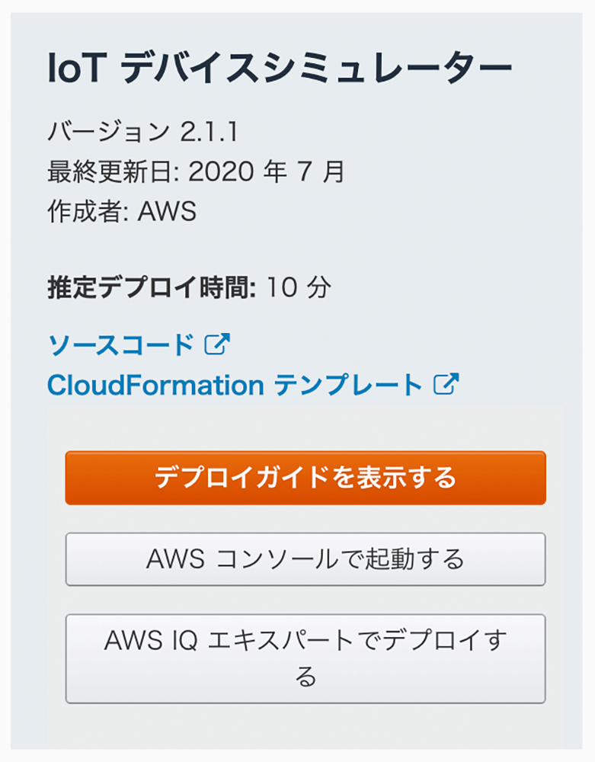Image resolution: width=595 pixels, height=762 pixels.
Task: Click the version number 2.1.1
Action: coord(209,132)
